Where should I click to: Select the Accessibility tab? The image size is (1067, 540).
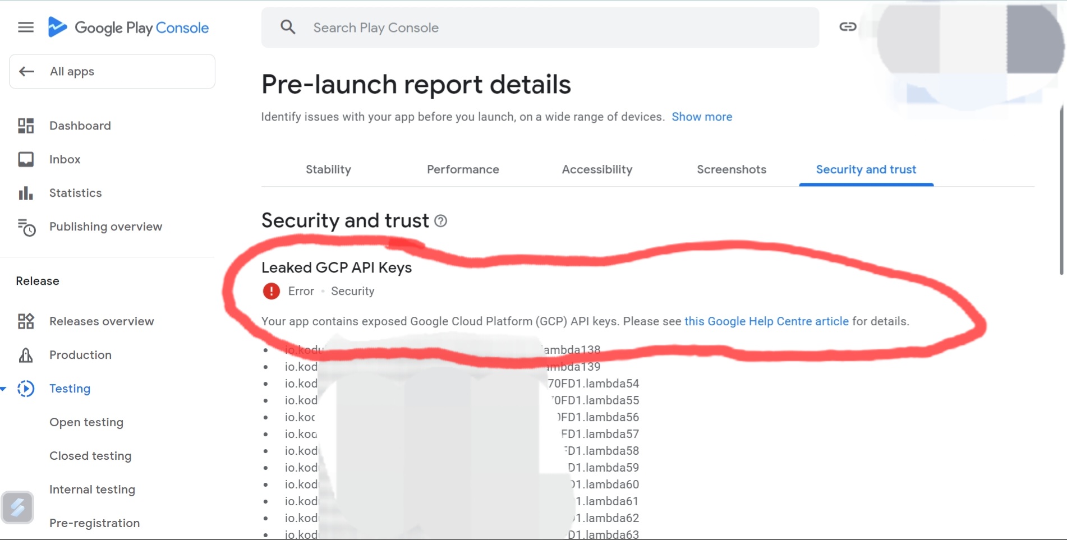pyautogui.click(x=597, y=169)
